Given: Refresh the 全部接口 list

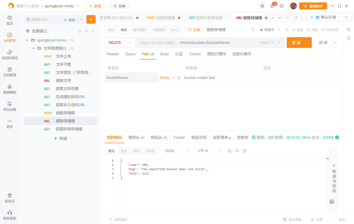Looking at the screenshot, I should pyautogui.click(x=80, y=31).
